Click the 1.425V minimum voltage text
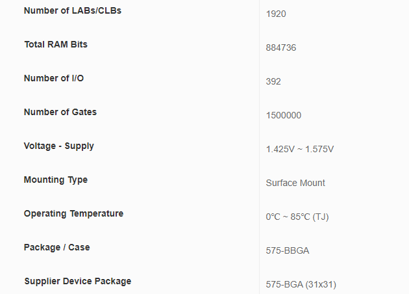 click(x=279, y=149)
